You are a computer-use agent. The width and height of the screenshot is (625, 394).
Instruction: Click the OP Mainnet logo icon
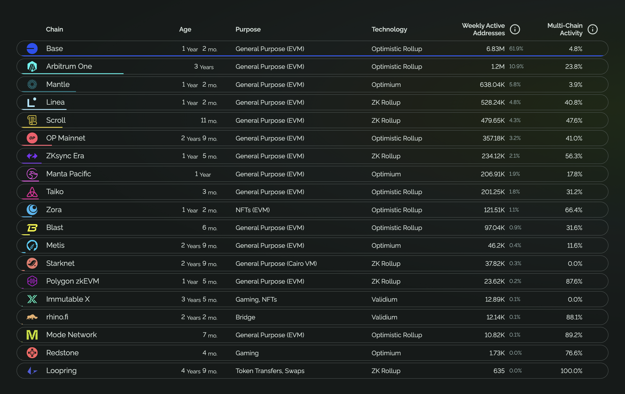pyautogui.click(x=32, y=138)
